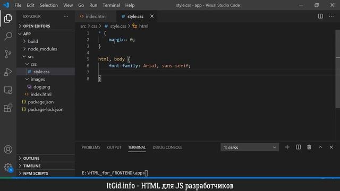Click the index.html tab file icon
The width and height of the screenshot is (340, 191).
click(81, 16)
